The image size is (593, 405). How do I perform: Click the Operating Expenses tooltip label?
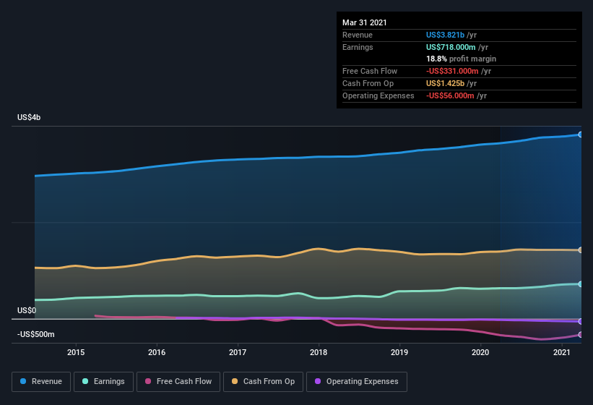[378, 95]
